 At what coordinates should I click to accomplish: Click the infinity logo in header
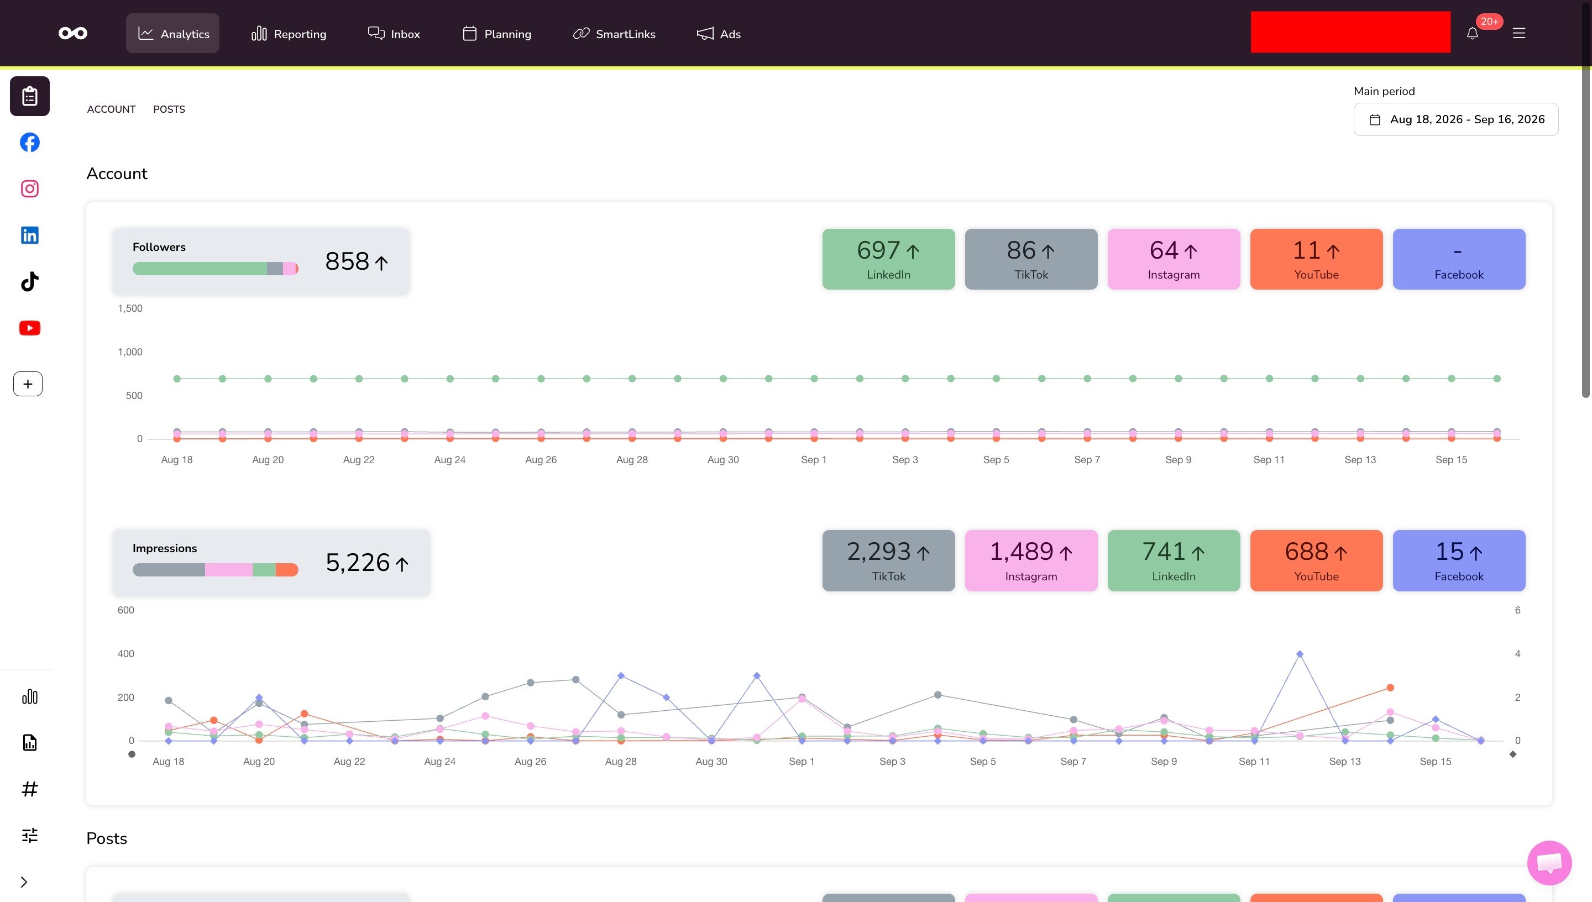73,34
